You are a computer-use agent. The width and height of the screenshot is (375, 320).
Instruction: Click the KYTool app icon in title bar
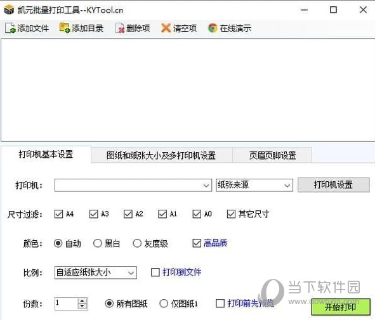pyautogui.click(x=9, y=10)
